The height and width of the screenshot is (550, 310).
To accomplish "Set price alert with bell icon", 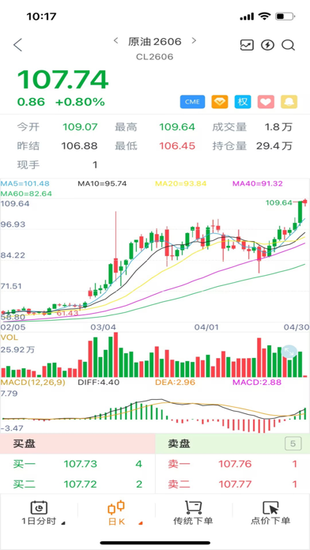I will (x=289, y=102).
